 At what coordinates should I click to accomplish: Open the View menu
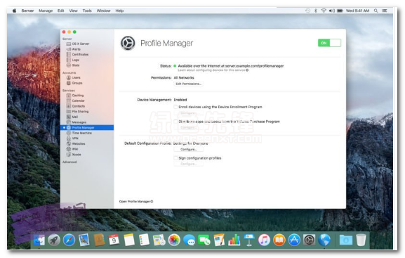click(x=74, y=11)
